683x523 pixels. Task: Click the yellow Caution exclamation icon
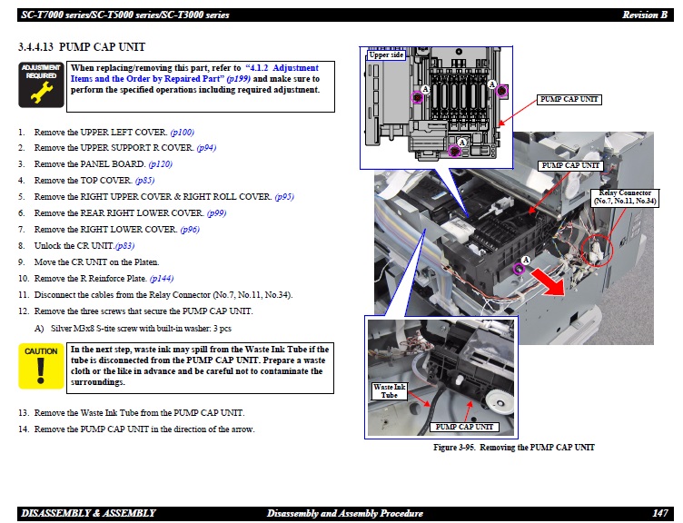[x=41, y=367]
